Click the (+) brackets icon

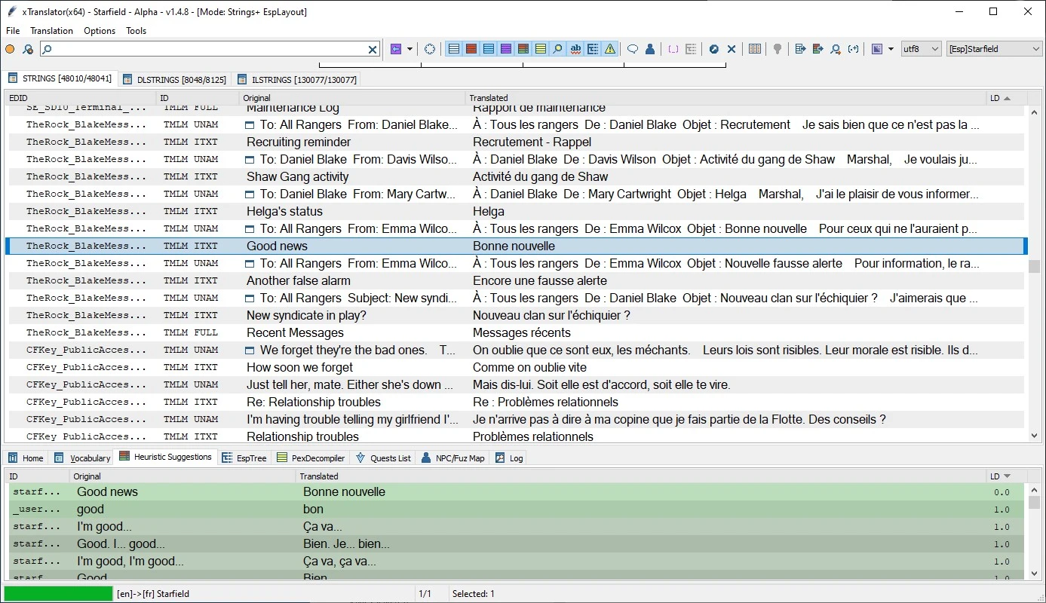click(853, 49)
